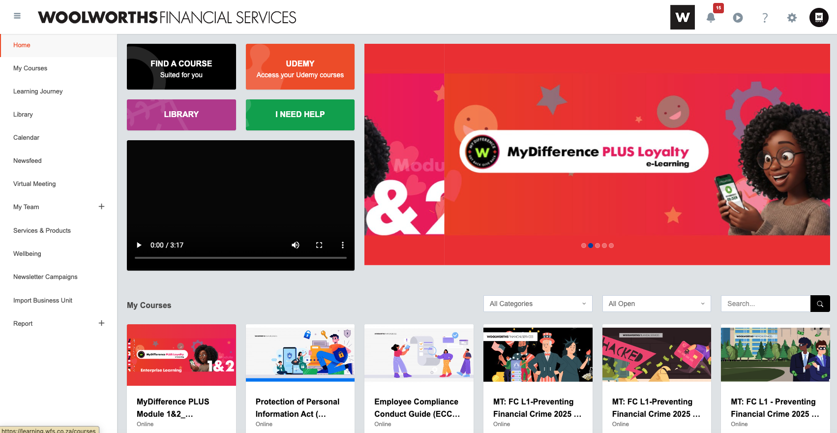This screenshot has width=837, height=433.
Task: Open Newsletter Campaigns in sidebar
Action: [x=59, y=277]
